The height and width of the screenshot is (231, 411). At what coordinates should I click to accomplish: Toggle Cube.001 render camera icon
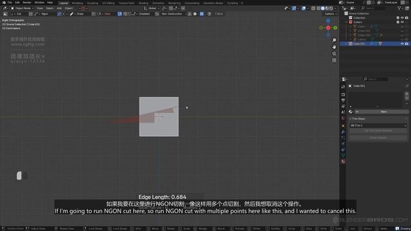(x=407, y=44)
